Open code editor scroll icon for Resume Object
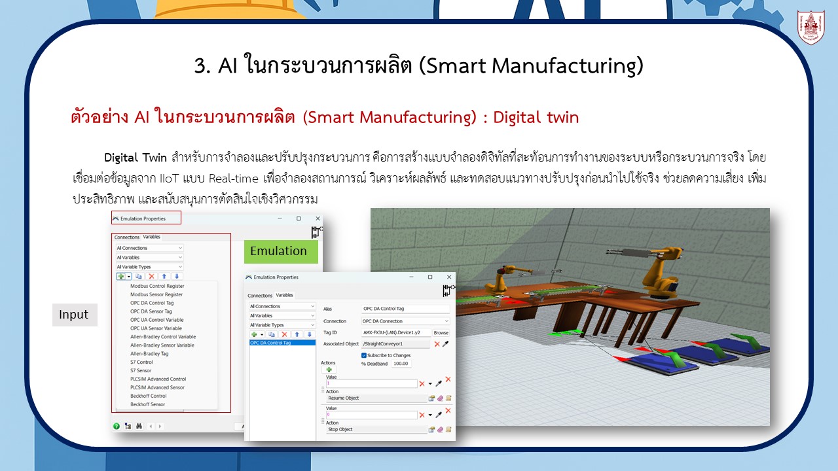Image resolution: width=838 pixels, height=471 pixels. [x=448, y=398]
